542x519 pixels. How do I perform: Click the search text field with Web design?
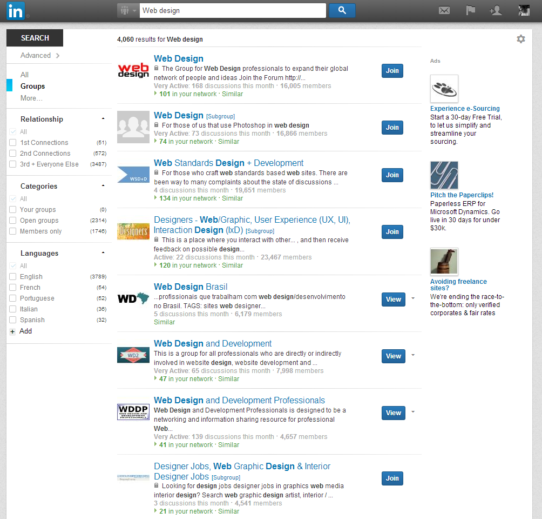(233, 10)
